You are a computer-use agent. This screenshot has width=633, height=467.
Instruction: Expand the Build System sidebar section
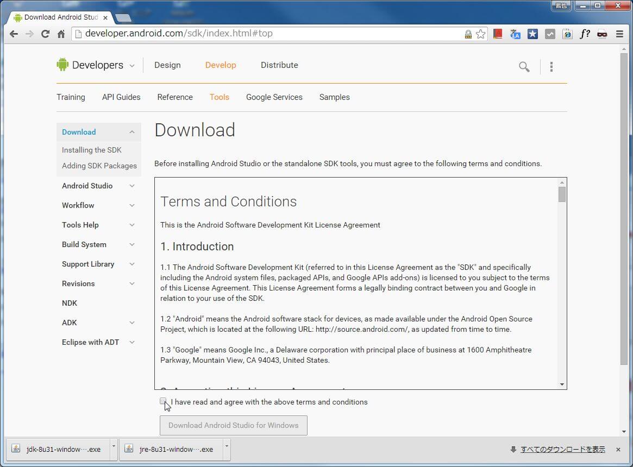click(131, 244)
